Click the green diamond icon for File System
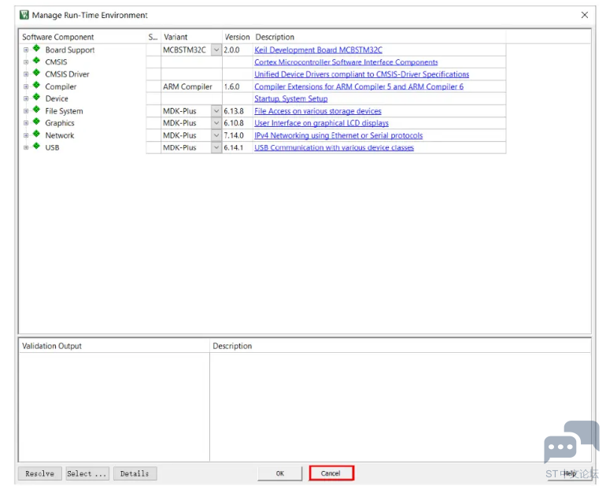This screenshot has width=606, height=486. [36, 109]
